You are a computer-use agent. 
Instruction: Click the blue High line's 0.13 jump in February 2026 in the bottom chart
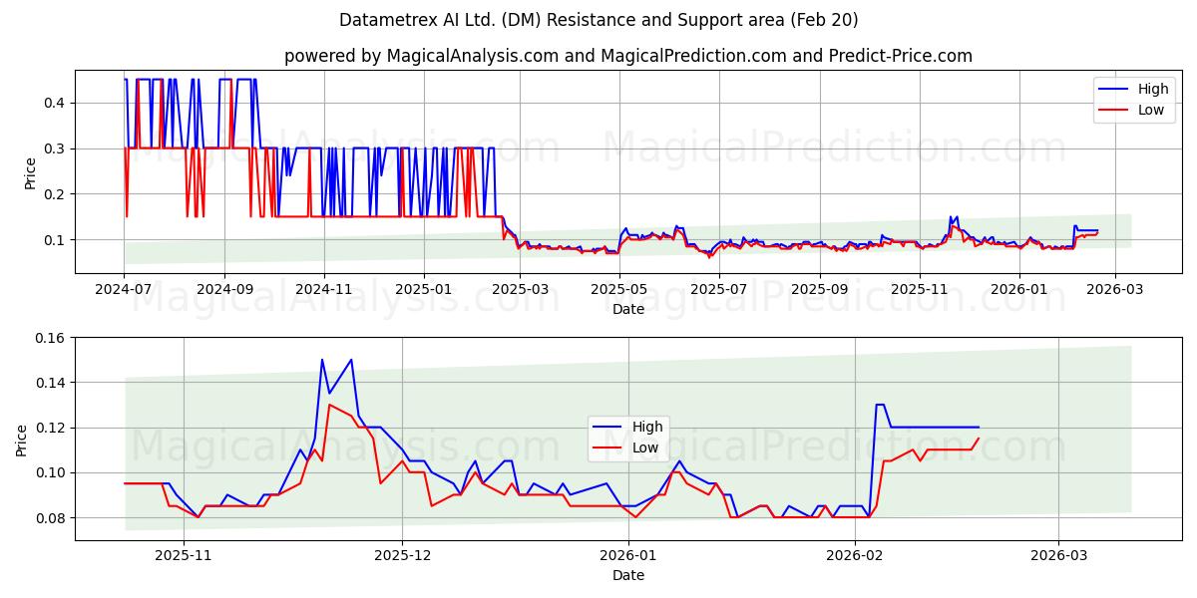pos(880,405)
